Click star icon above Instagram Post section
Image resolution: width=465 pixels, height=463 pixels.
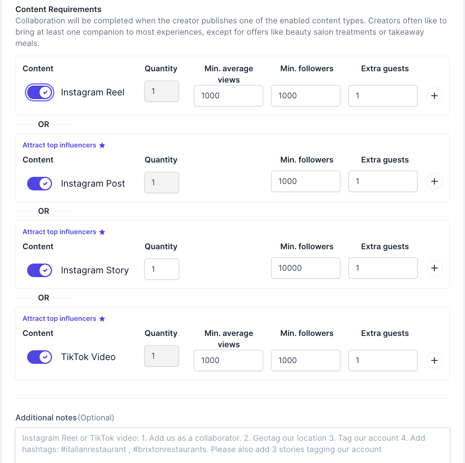coord(102,146)
